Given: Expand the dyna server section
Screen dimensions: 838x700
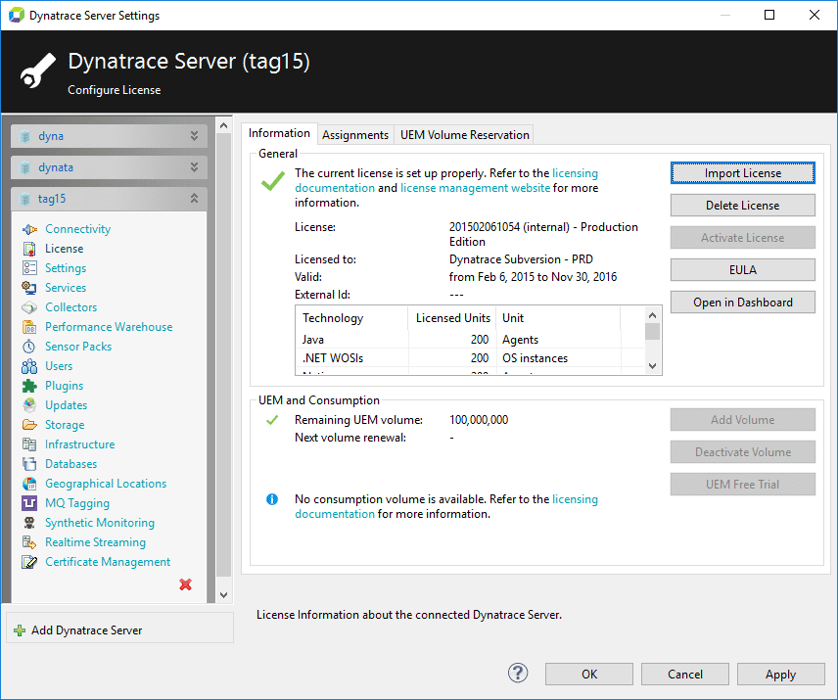Looking at the screenshot, I should point(194,136).
